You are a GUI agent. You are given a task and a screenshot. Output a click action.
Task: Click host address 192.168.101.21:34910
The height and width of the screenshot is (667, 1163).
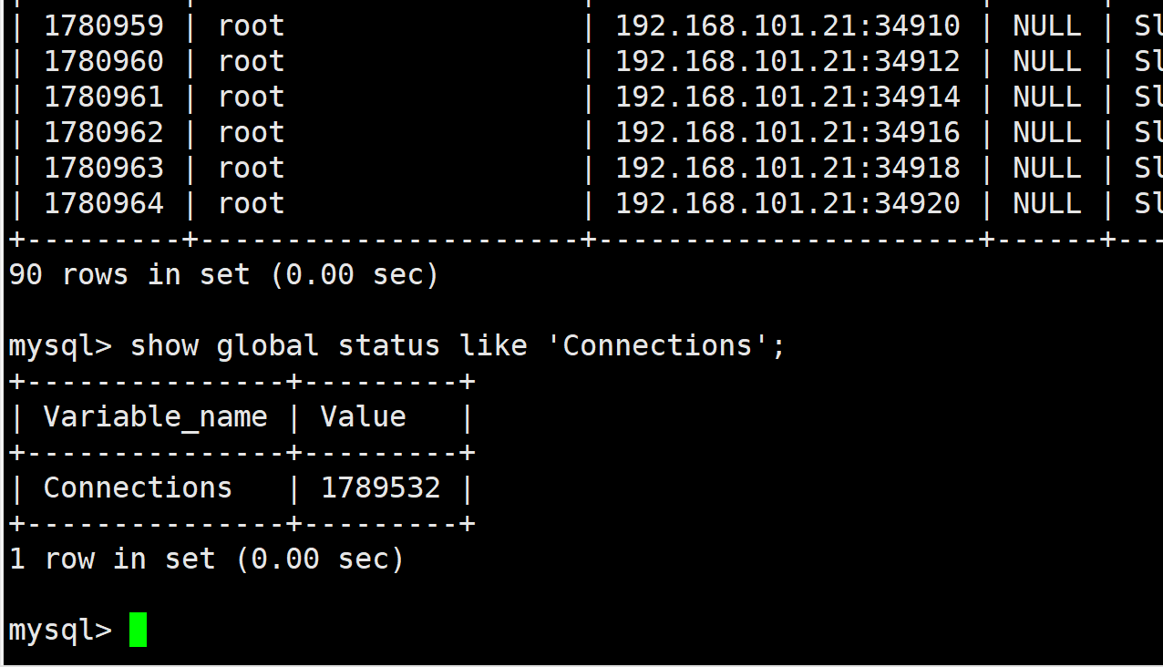(x=787, y=26)
